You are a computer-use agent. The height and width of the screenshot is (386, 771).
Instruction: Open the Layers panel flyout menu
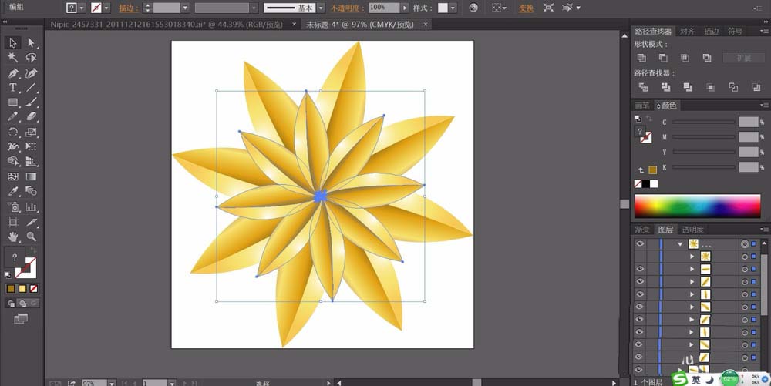pyautogui.click(x=764, y=230)
